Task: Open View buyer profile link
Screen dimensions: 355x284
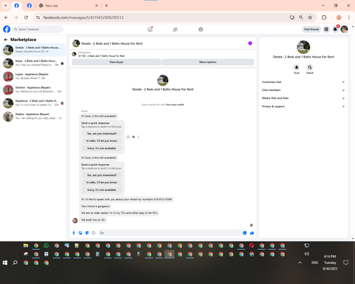Action: (x=175, y=104)
